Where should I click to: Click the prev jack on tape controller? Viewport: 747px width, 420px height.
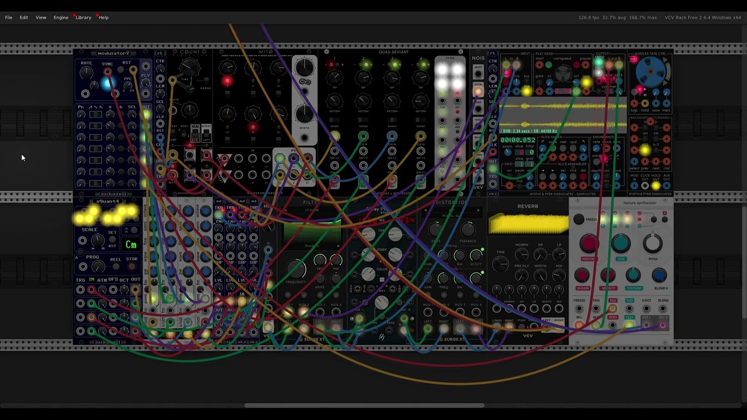click(645, 161)
